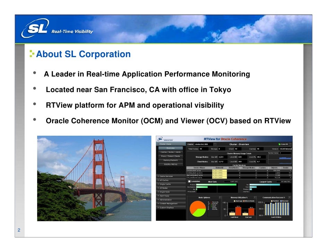Click the Communication Success bar chart
This screenshot has width=327, height=252.
pos(277,209)
